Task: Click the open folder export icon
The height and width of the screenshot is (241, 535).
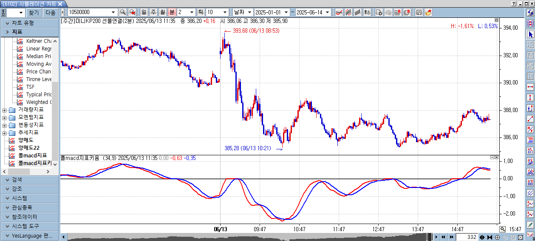Action: coord(428,12)
